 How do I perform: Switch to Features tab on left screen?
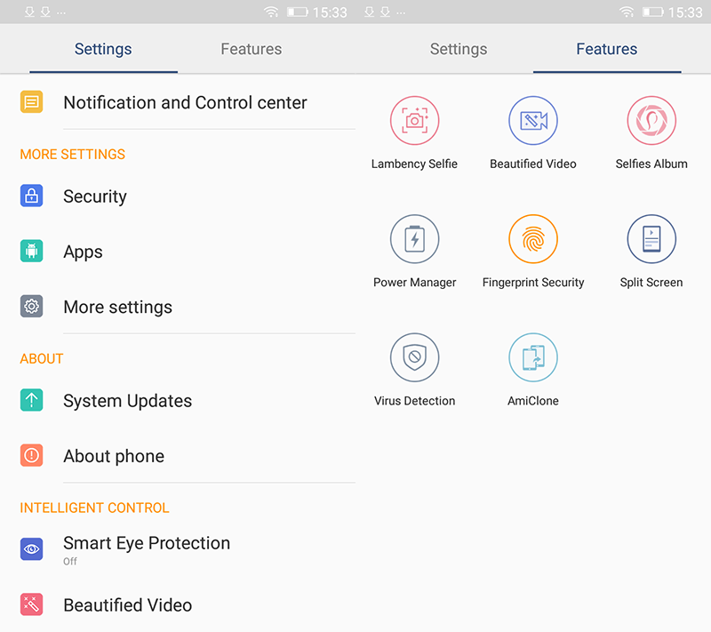[x=252, y=49]
